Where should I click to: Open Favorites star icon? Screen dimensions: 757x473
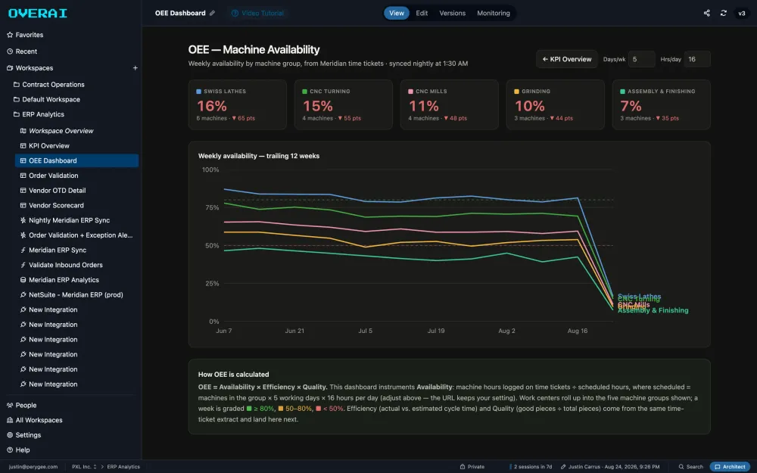coord(10,35)
